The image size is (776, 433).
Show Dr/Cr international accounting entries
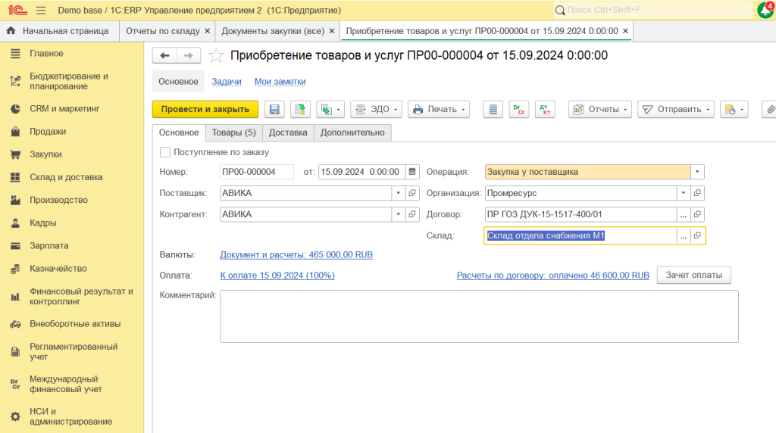click(x=518, y=109)
